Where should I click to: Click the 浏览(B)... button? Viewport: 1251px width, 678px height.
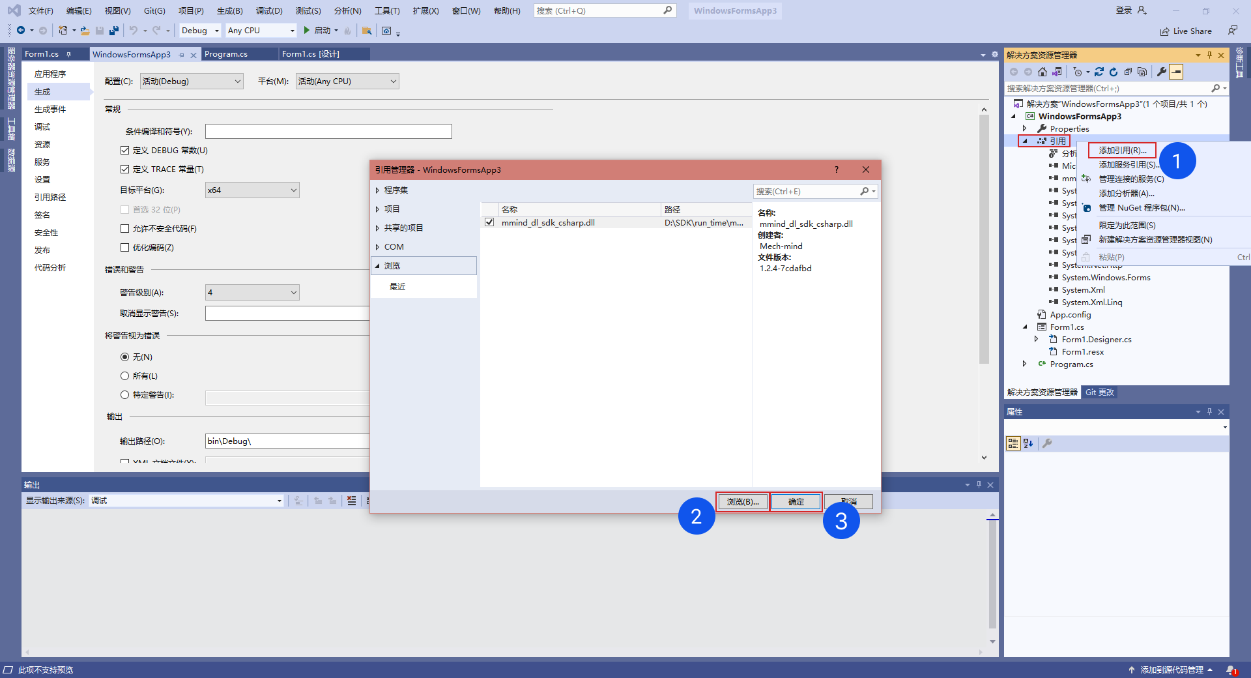[x=743, y=501]
